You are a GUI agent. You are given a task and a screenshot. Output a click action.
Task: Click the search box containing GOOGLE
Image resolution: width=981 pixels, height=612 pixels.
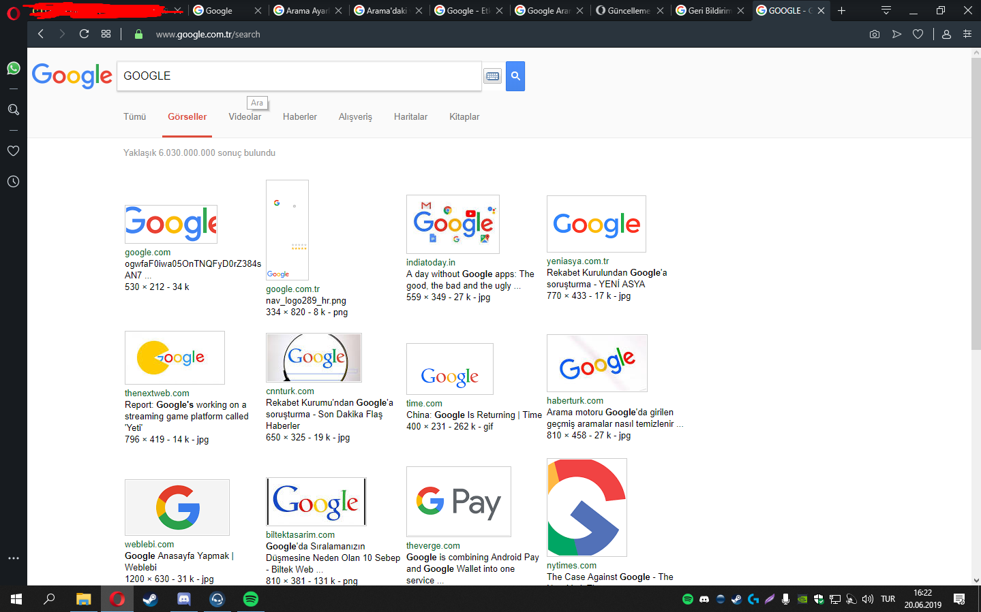point(299,76)
